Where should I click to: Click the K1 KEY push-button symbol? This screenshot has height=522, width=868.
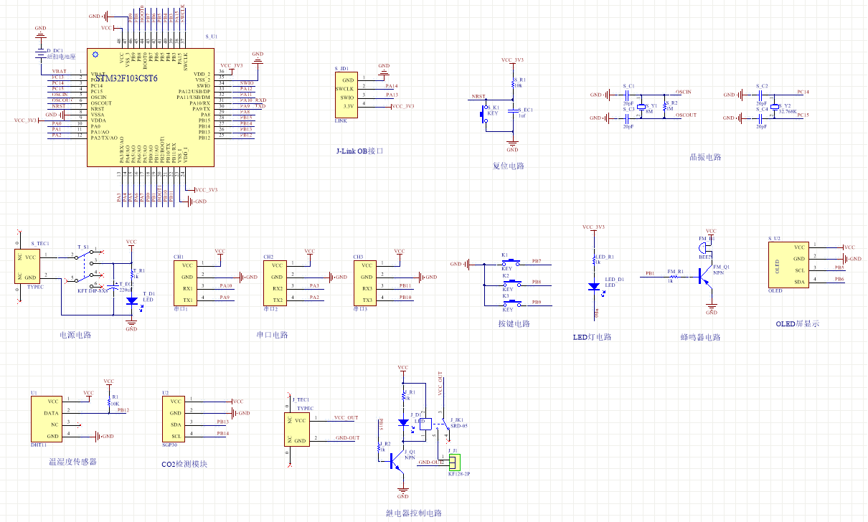[x=511, y=262]
